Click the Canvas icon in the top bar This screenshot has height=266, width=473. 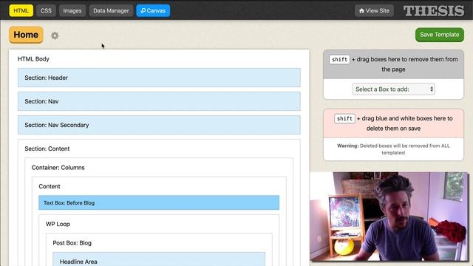click(x=143, y=10)
